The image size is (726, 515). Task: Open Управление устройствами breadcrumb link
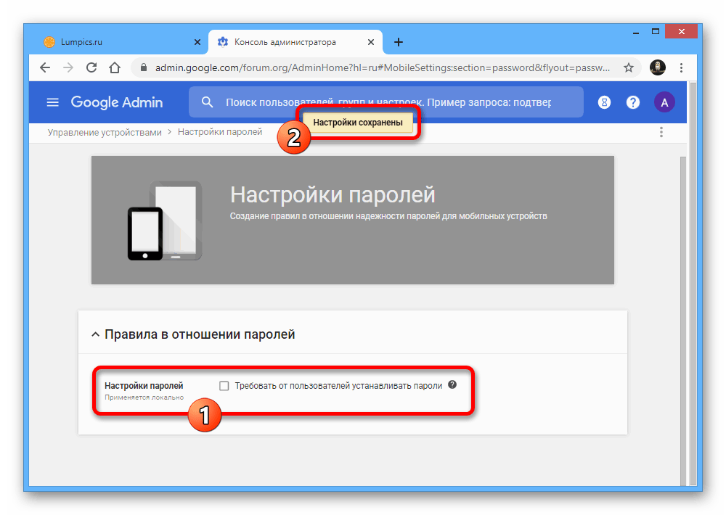pyautogui.click(x=105, y=132)
